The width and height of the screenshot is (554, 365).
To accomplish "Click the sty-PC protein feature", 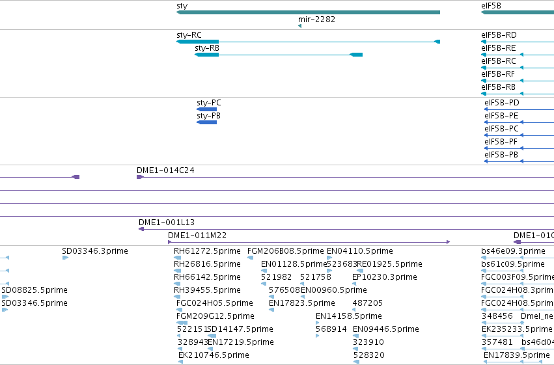I will click(x=206, y=109).
